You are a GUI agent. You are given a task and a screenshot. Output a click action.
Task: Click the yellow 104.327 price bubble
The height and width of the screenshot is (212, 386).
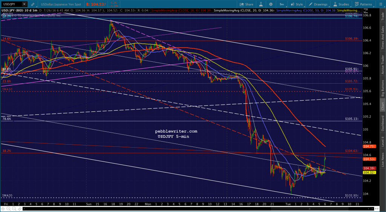click(x=369, y=172)
